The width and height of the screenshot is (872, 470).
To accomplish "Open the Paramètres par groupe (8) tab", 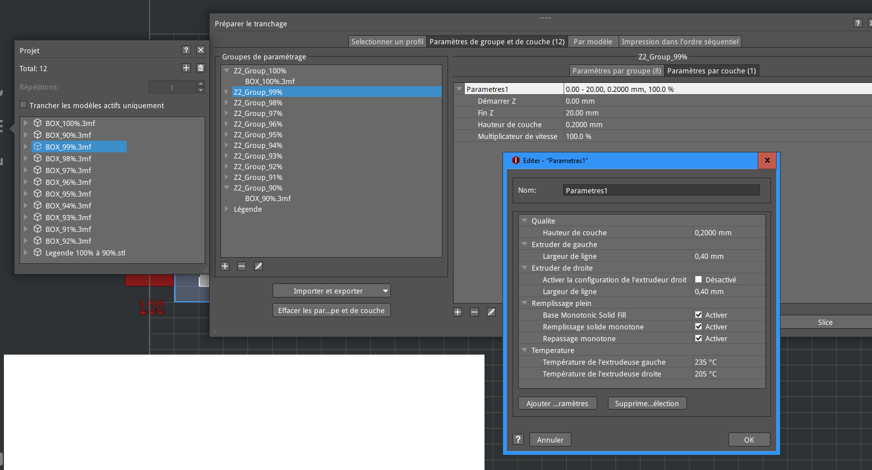I will point(616,71).
